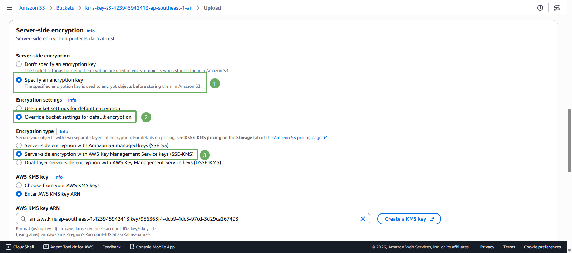Click into the AWS KMS key ARN field
Image resolution: width=572 pixels, height=253 pixels.
[x=193, y=219]
